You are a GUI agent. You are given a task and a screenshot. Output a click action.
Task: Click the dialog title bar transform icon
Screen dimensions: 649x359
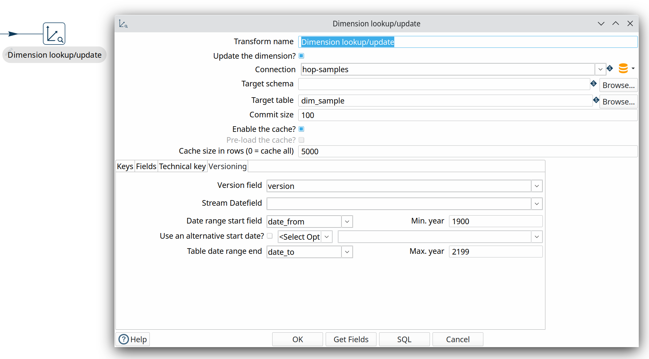pos(123,24)
